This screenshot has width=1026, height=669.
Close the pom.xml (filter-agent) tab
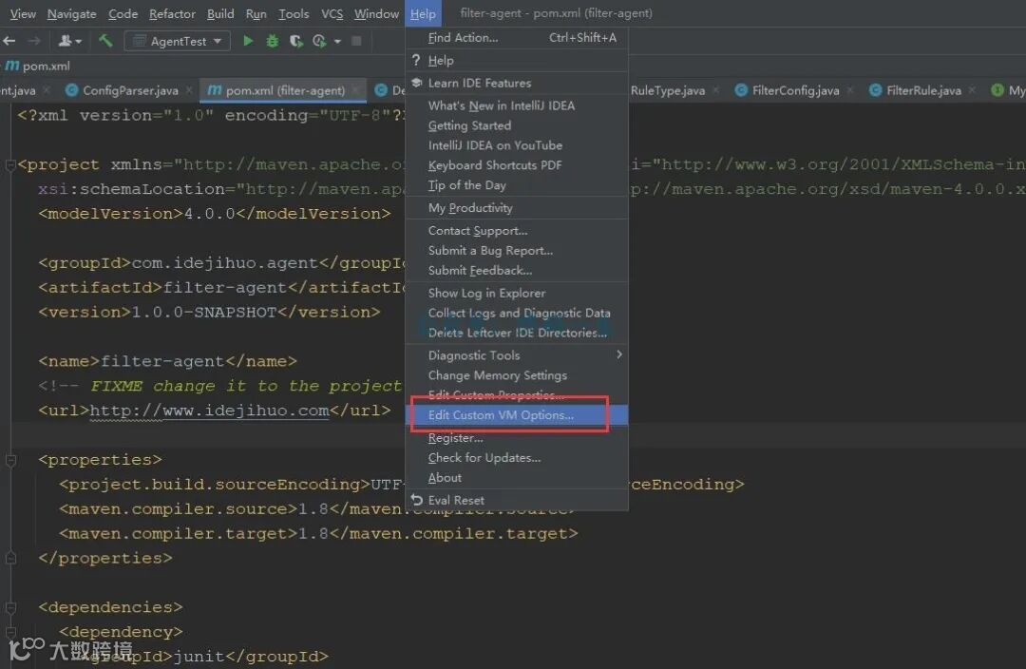[355, 90]
